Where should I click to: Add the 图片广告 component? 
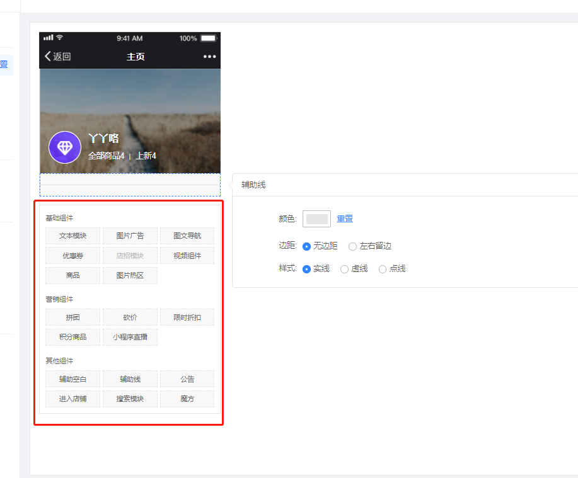(130, 236)
